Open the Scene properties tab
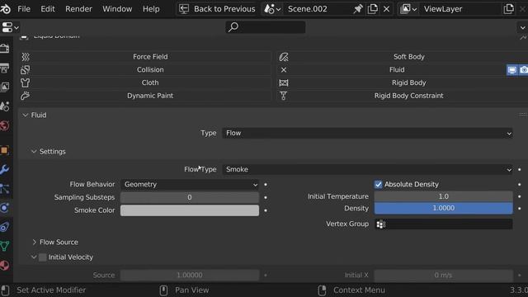 5,106
